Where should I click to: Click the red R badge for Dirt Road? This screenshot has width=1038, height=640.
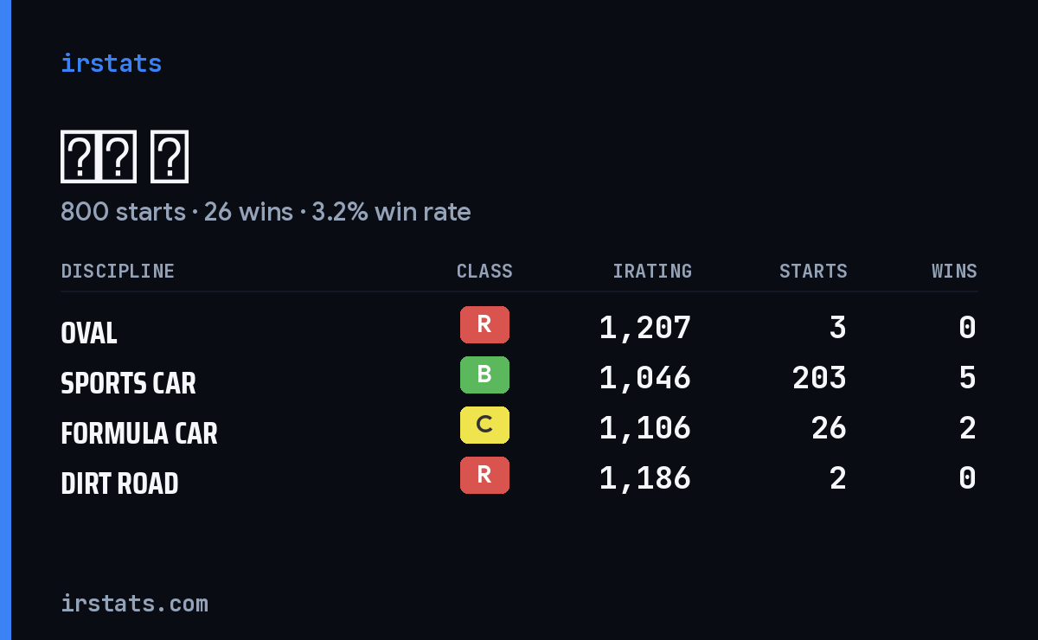tap(484, 475)
